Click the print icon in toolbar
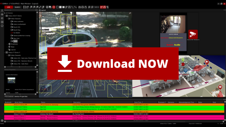The height and width of the screenshot is (127, 226). coord(83,7)
